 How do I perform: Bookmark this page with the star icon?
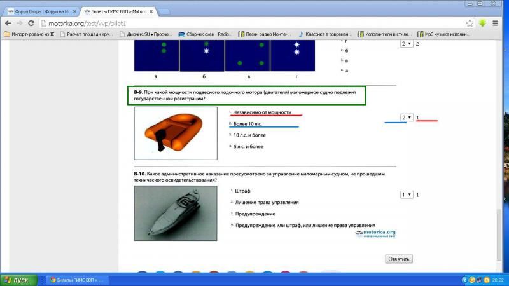[x=470, y=23]
